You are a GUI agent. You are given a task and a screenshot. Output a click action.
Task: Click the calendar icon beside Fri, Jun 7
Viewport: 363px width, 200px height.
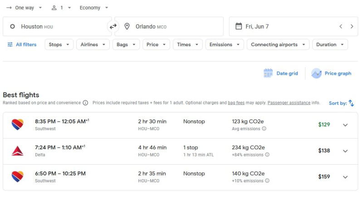(x=239, y=26)
